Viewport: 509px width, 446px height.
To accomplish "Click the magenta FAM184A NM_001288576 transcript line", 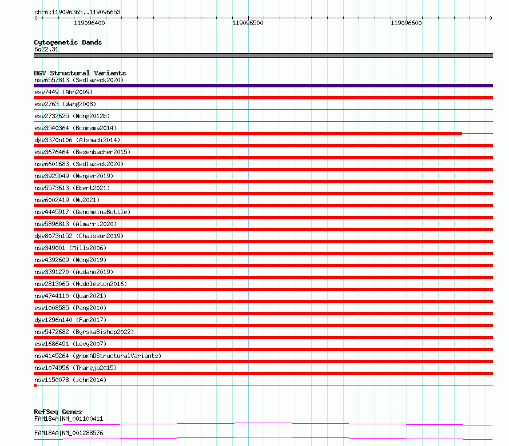I will point(263,438).
